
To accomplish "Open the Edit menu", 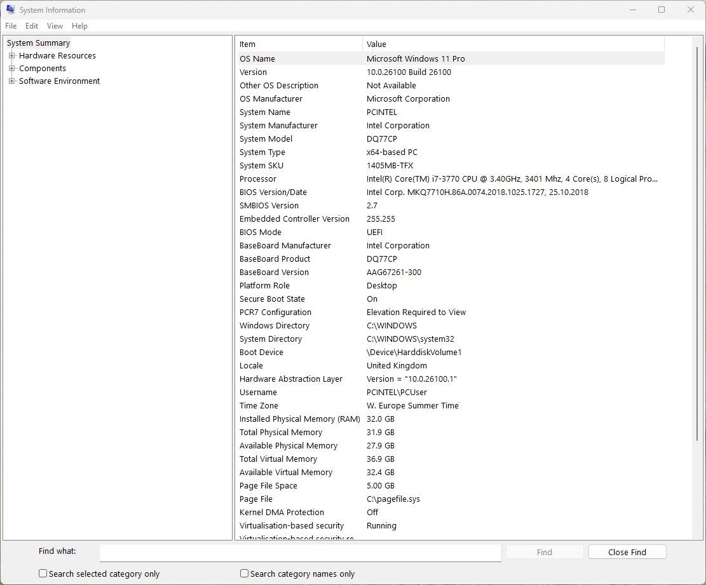I will click(32, 26).
